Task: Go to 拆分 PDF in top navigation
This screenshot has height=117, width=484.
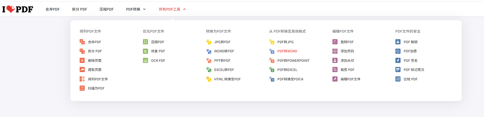Action: tap(79, 9)
